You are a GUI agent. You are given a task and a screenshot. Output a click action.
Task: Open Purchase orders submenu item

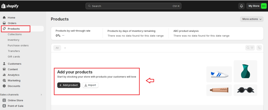(x=18, y=45)
